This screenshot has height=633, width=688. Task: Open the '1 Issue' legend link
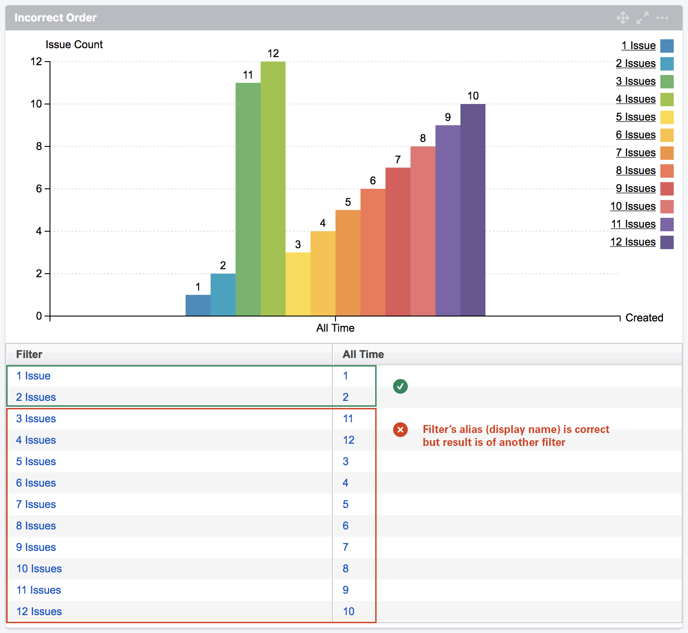638,46
